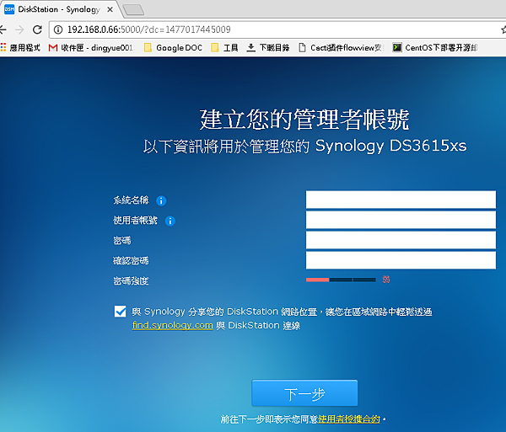
Task: Open the 工具 bookmark folder
Action: coord(224,48)
